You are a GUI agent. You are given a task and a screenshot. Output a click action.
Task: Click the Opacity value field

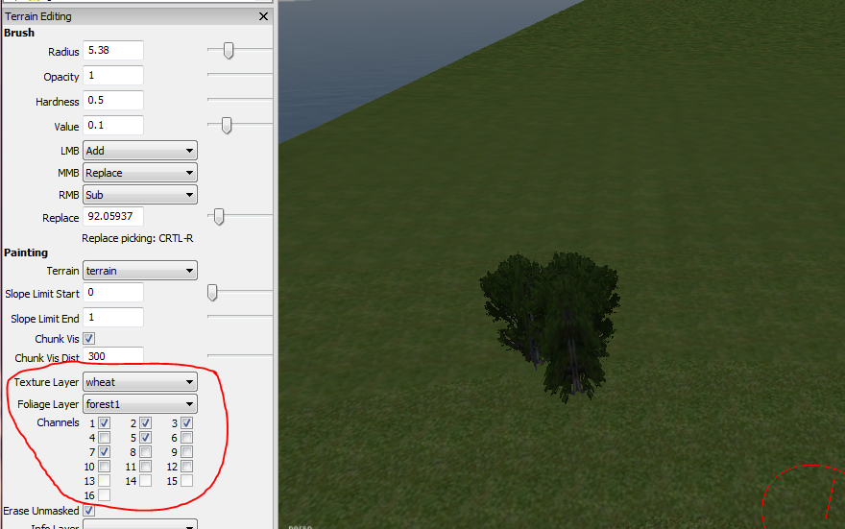113,76
